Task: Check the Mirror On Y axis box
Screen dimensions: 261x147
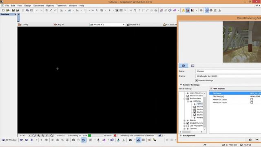Action: tap(252, 102)
